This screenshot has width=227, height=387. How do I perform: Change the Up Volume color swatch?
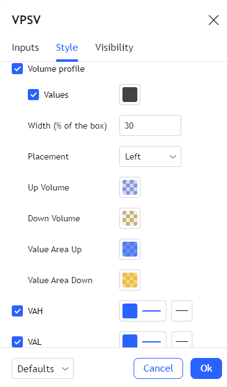[130, 187]
